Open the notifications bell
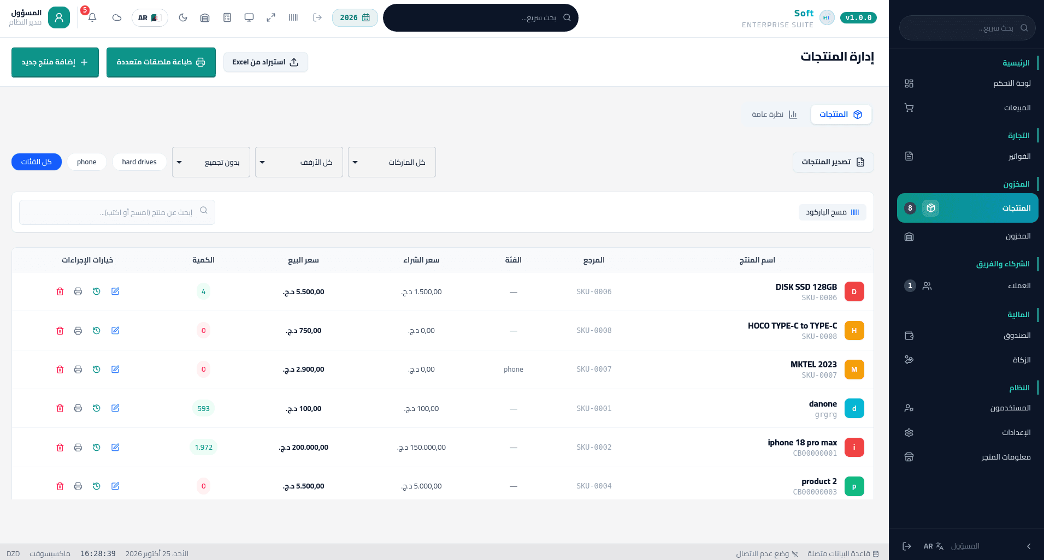This screenshot has width=1044, height=560. [x=92, y=17]
